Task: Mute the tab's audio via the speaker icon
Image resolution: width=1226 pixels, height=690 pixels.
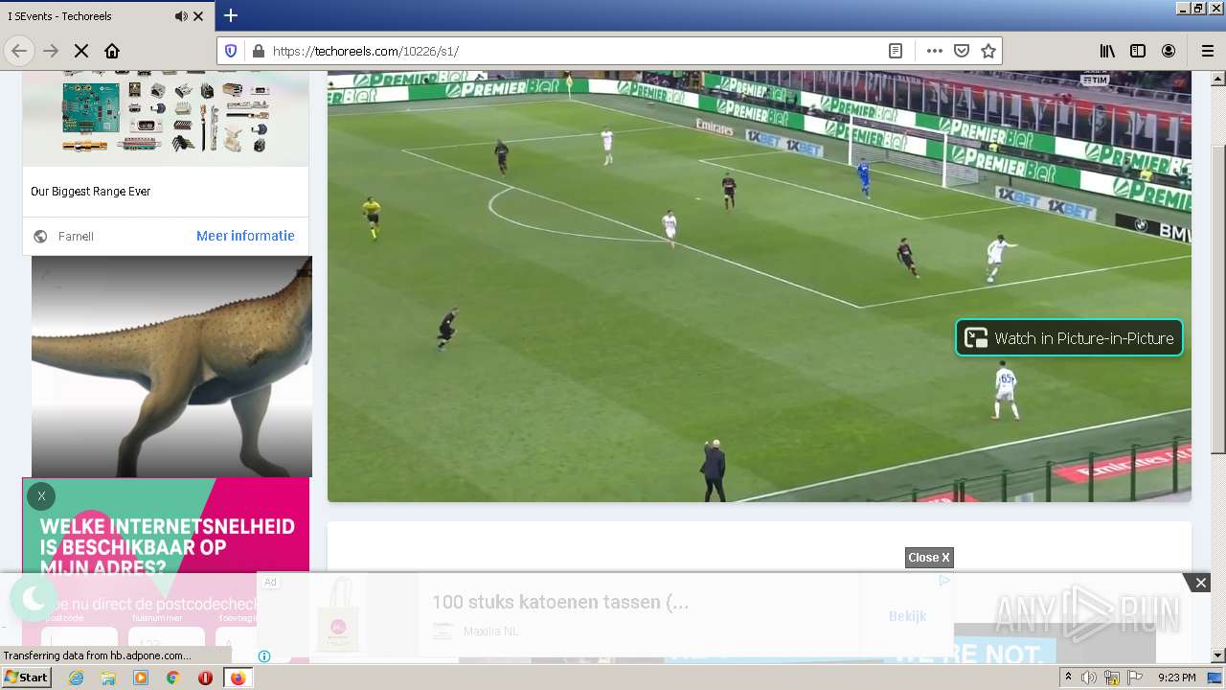Action: pos(181,16)
